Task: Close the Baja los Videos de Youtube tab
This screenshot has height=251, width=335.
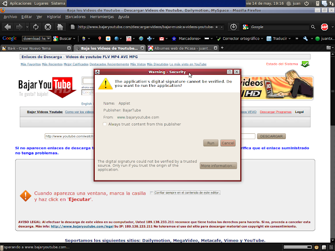Action: (x=142, y=48)
